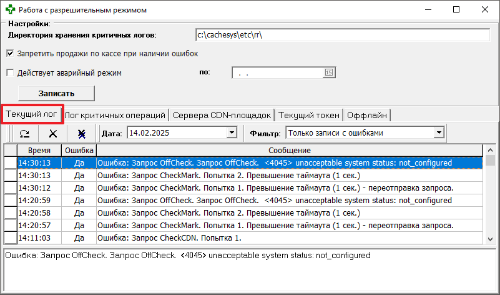
Task: Click the log directory path field
Action: point(341,34)
